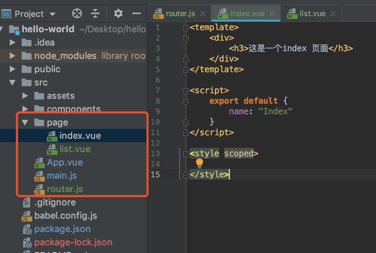This screenshot has height=253, width=376.
Task: Collapse the src folder
Action: tap(13, 83)
